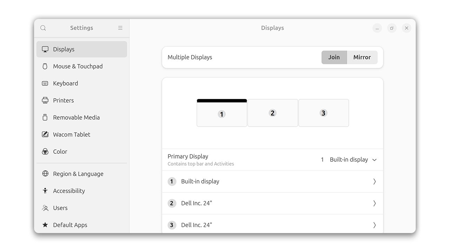This screenshot has height=252, width=449.
Task: Click the Printers icon
Action: coord(45,100)
